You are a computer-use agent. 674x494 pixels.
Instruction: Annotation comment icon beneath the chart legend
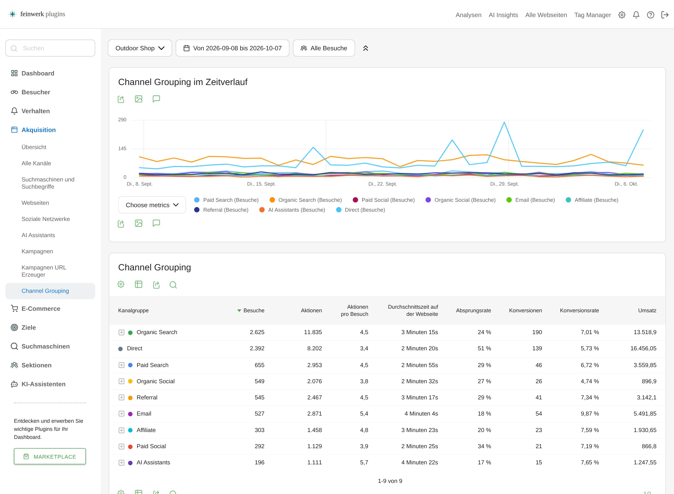[156, 223]
